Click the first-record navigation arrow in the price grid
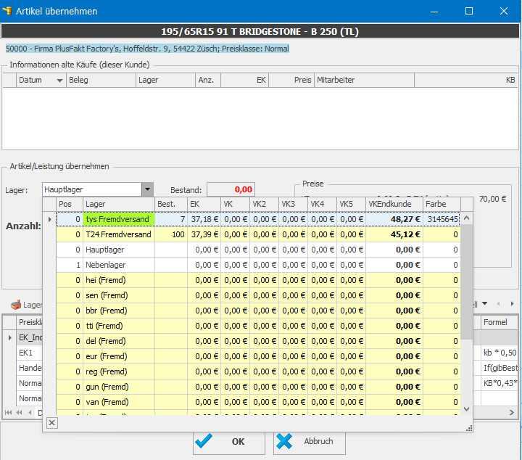The height and width of the screenshot is (460, 522). point(9,411)
